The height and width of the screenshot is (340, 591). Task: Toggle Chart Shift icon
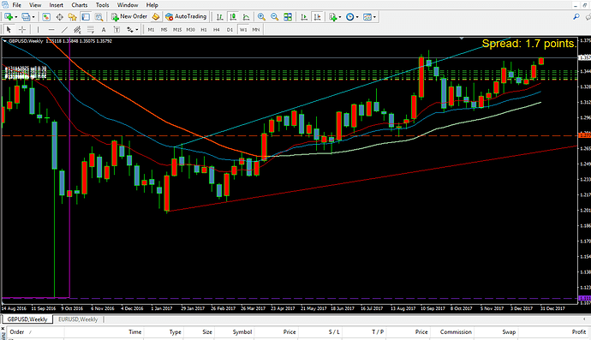(318, 17)
